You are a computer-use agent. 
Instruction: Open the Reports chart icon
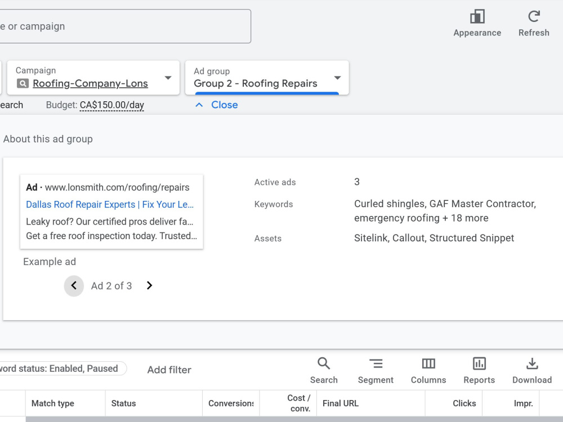[x=479, y=363]
